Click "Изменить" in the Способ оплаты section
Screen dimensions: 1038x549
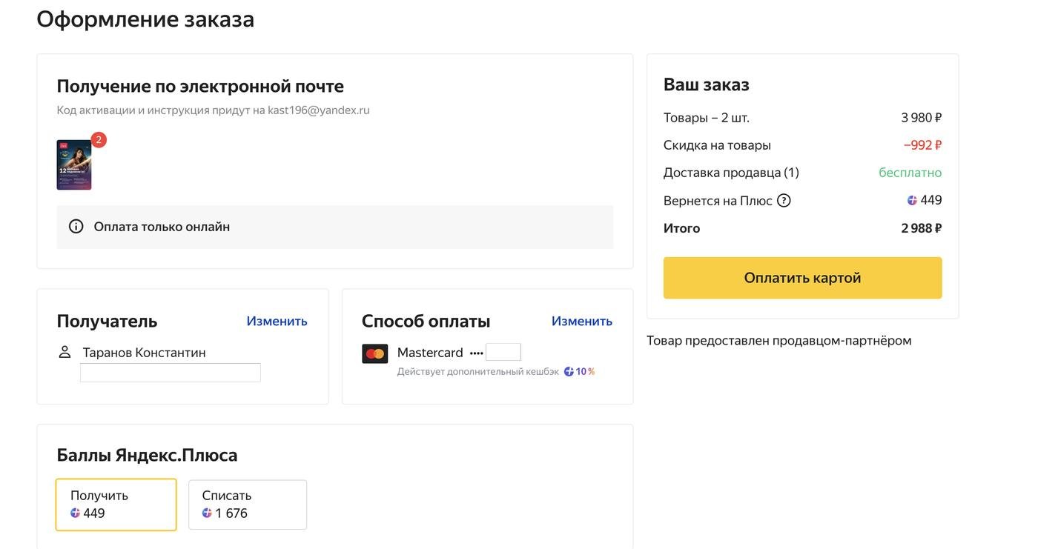click(583, 319)
